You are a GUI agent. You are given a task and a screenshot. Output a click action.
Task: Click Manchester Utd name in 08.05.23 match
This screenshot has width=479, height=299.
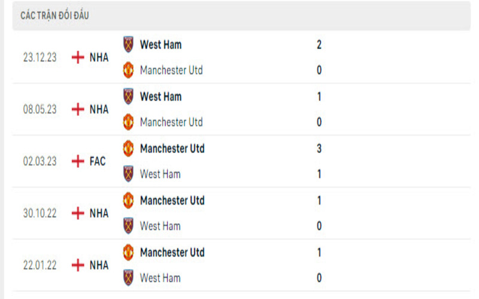click(x=171, y=122)
